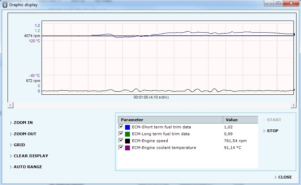Activate AUTO RANGE for the graph
The image size is (301, 185).
click(28, 167)
